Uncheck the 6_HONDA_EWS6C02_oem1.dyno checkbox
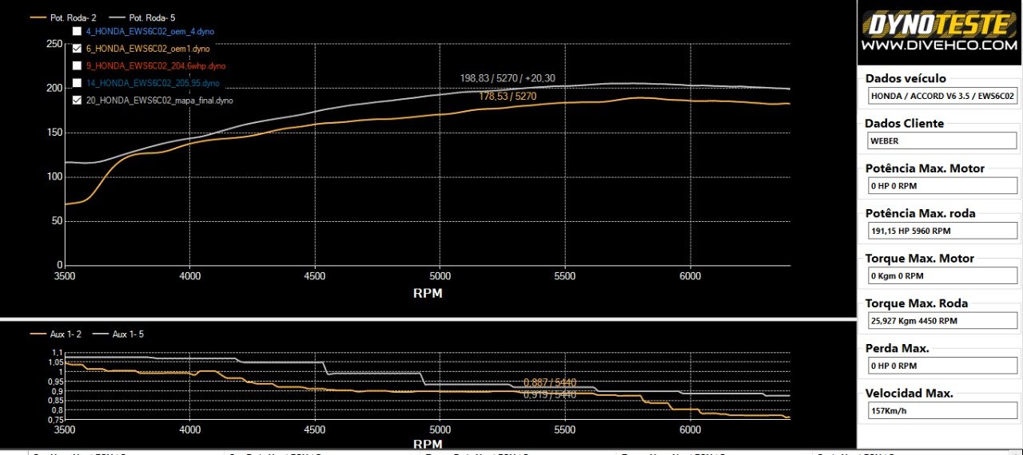The image size is (1023, 455). point(77,49)
